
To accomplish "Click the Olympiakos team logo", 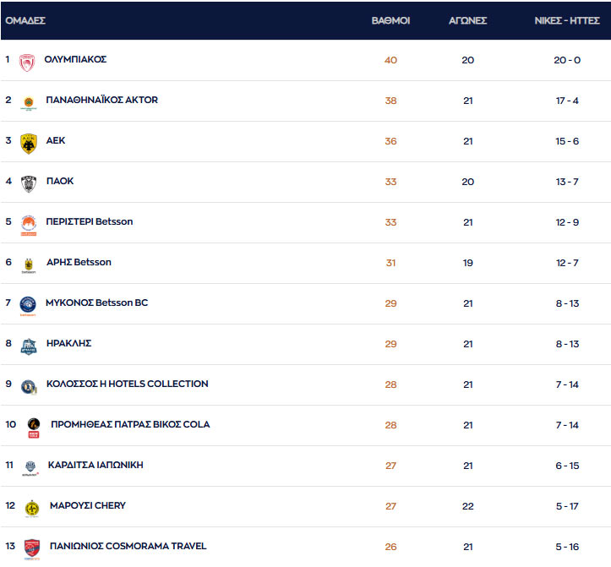I will pos(28,61).
